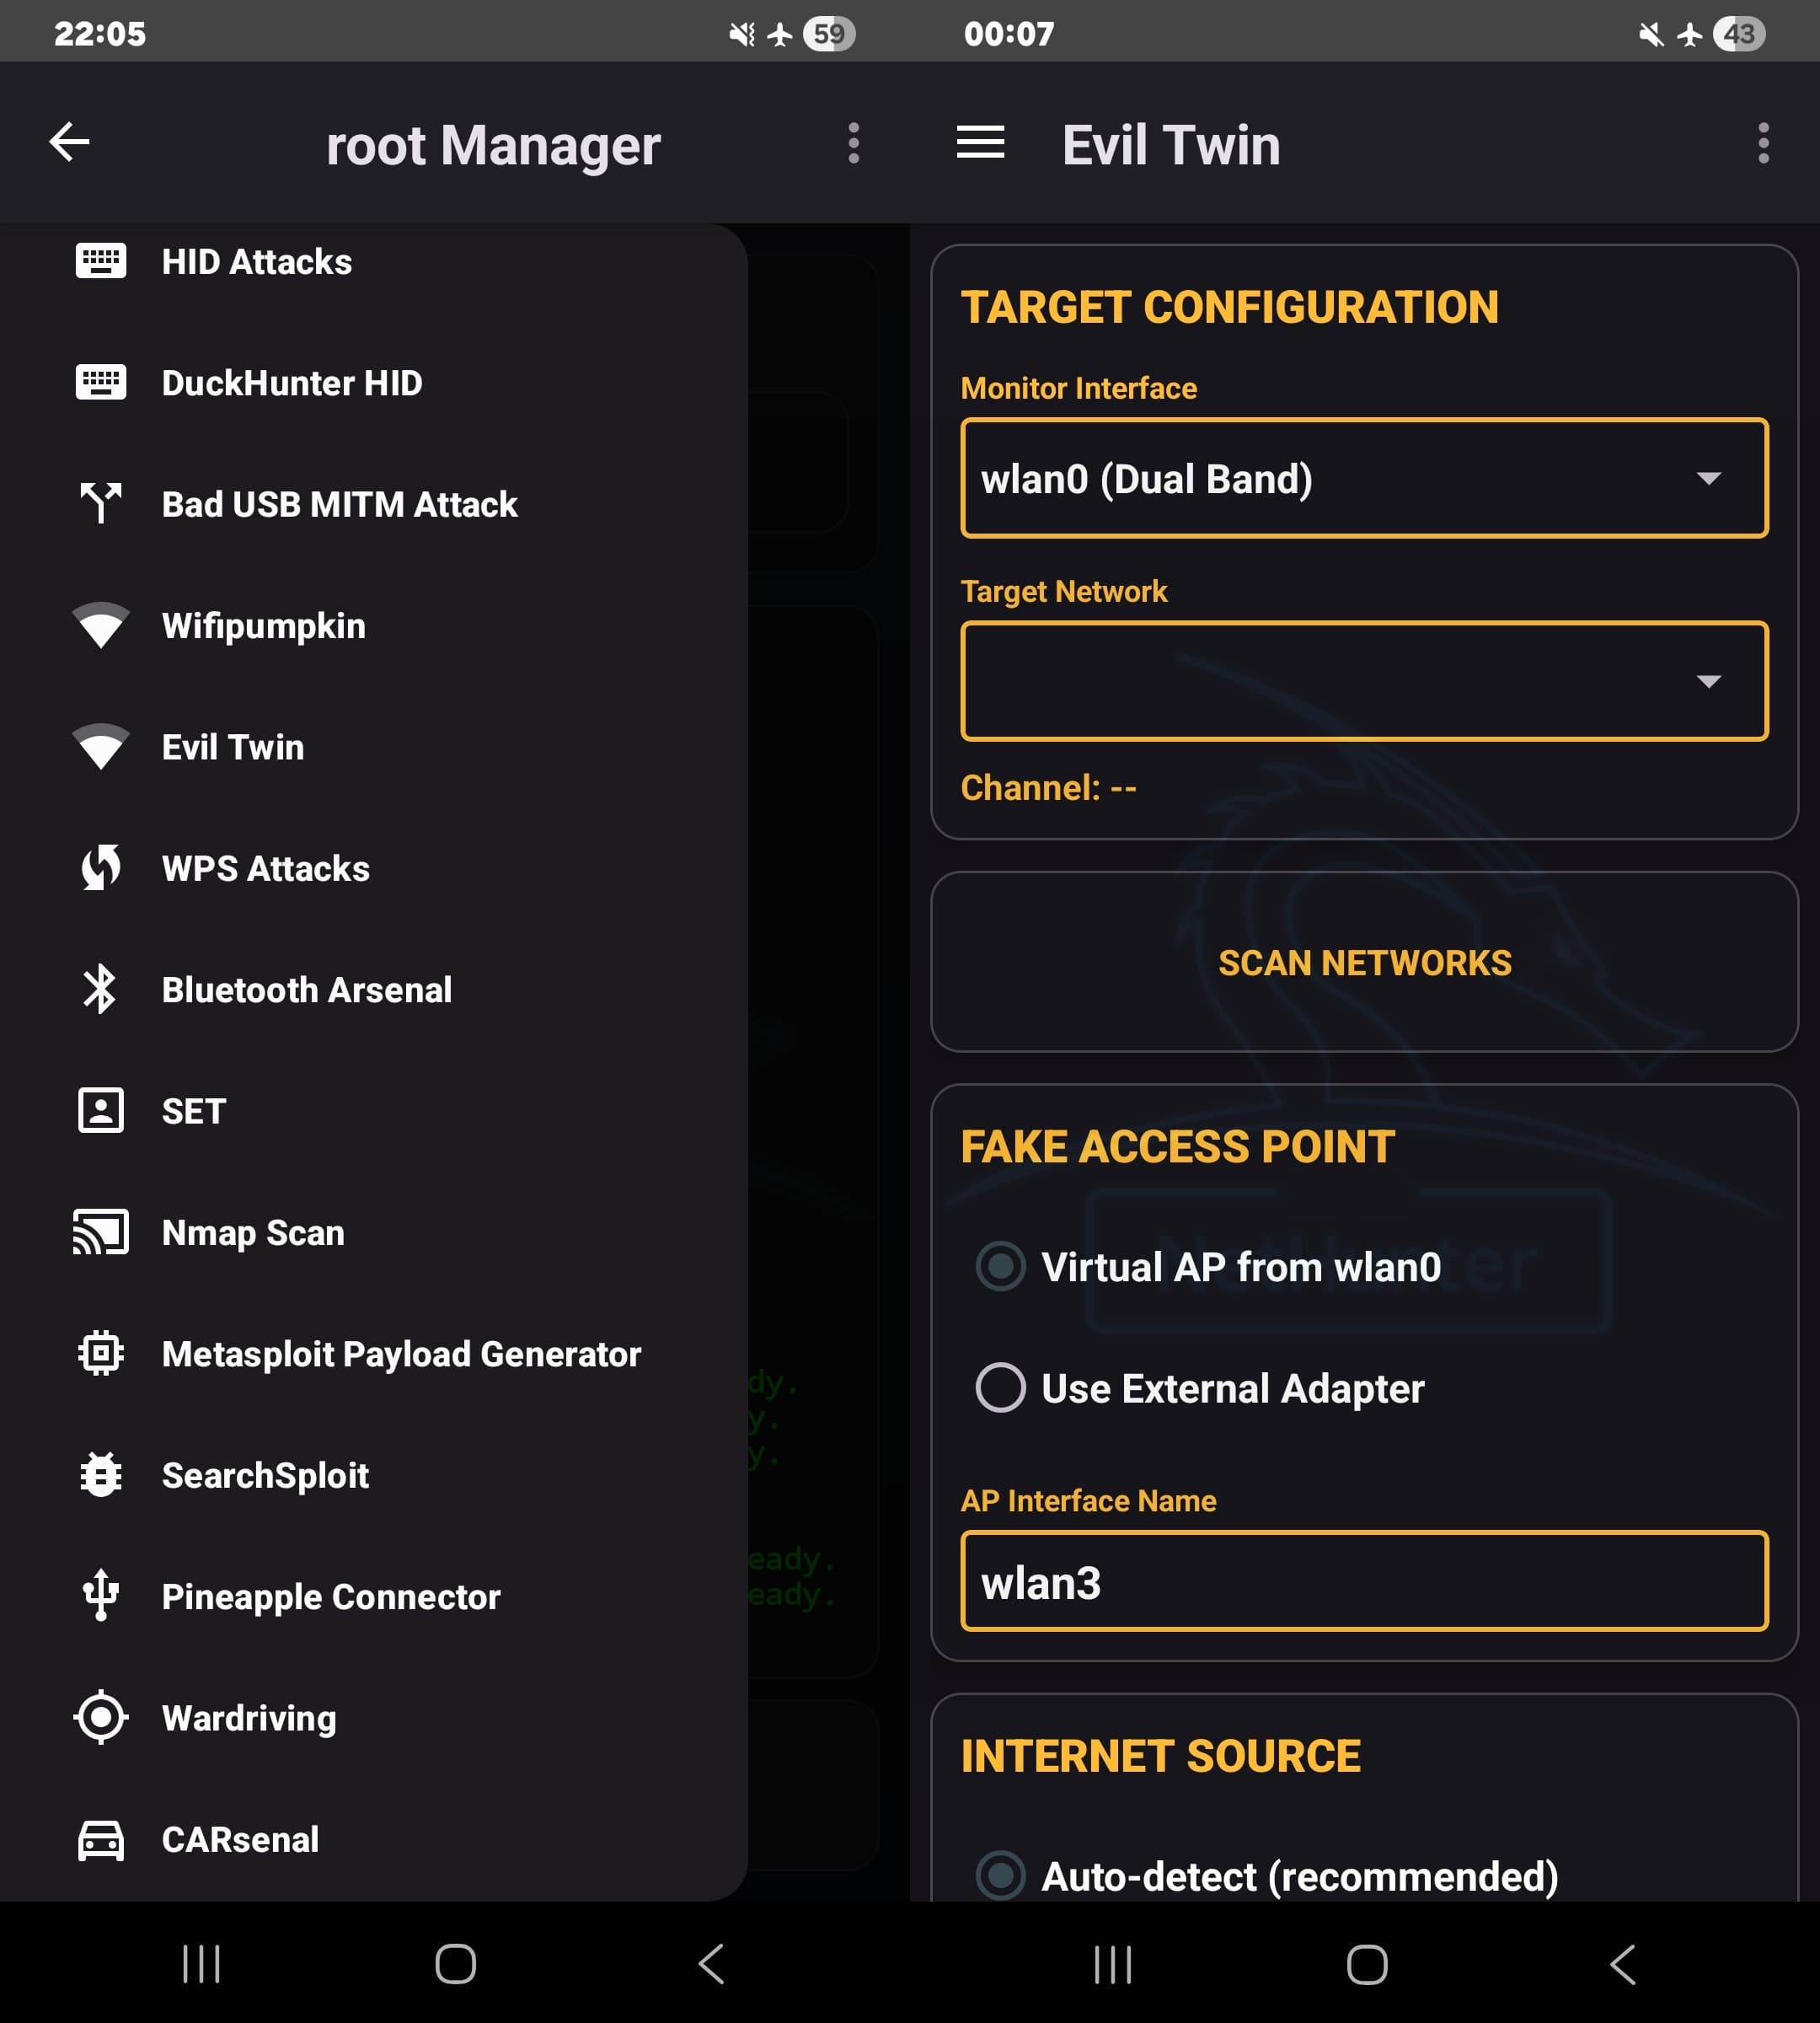Click the Metasploit Payload Generator chip icon
1820x2023 pixels.
coord(101,1353)
